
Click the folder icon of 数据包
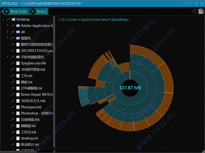[18, 38]
